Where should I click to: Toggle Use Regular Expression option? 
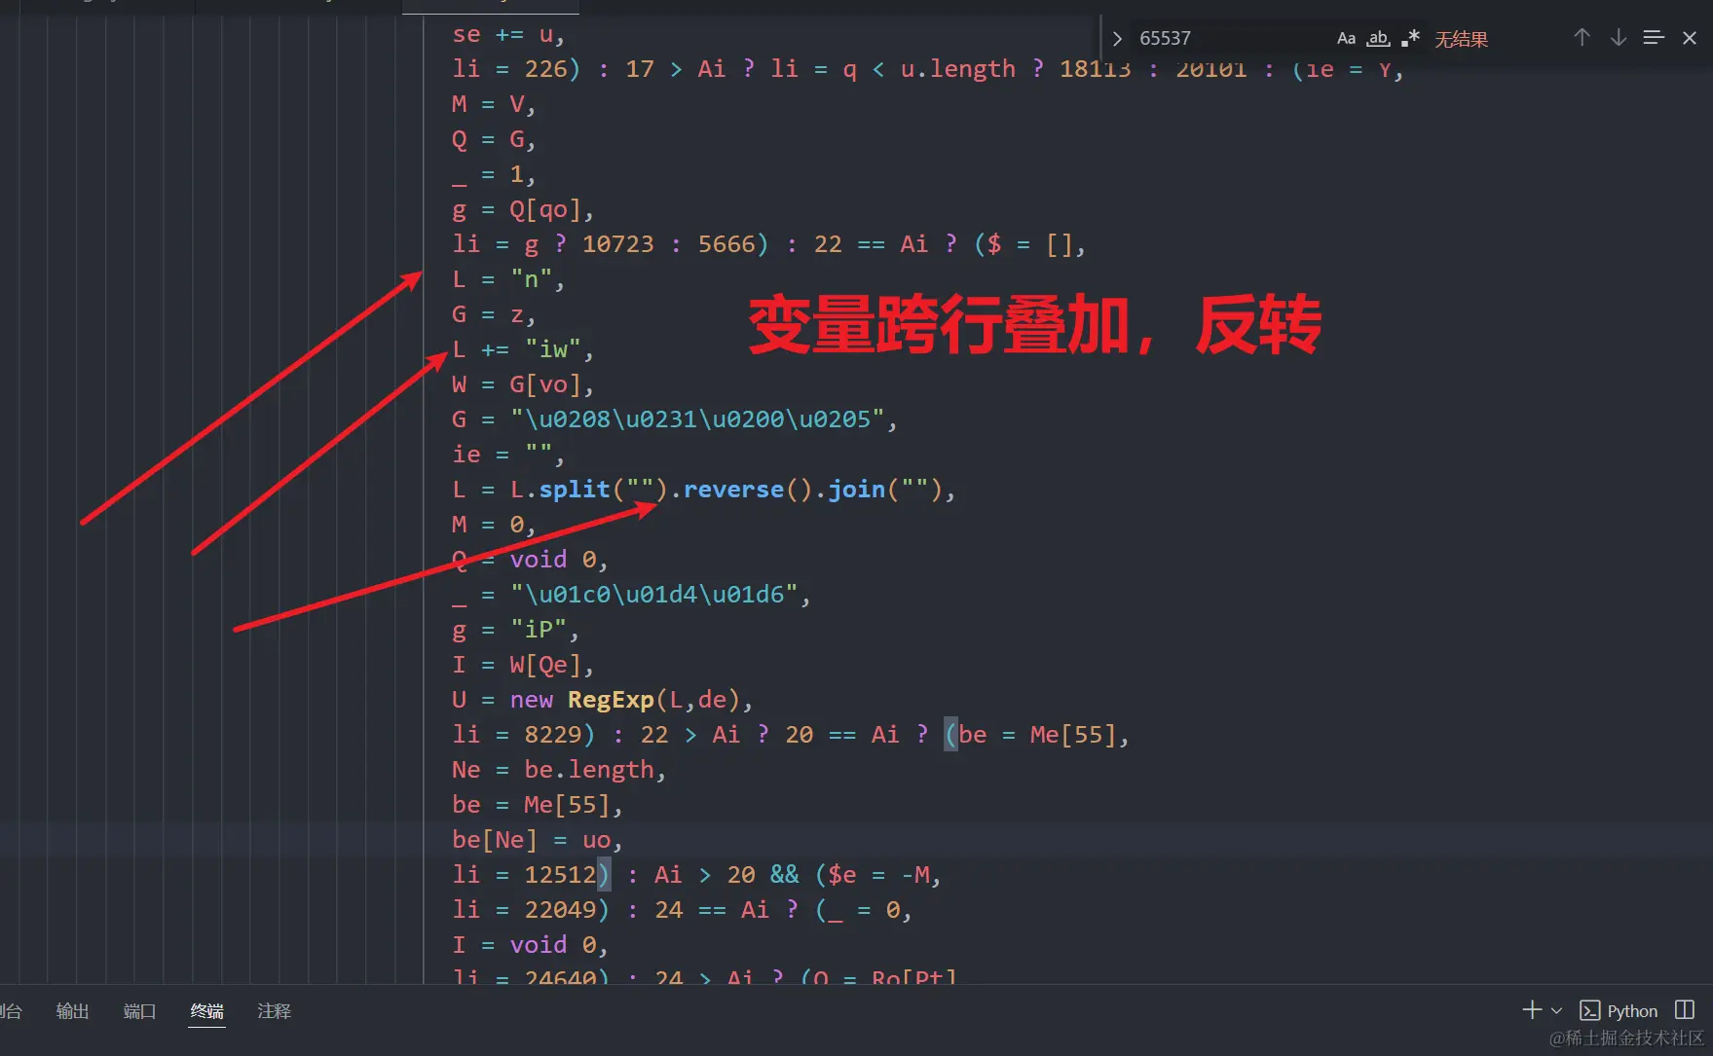tap(1410, 39)
